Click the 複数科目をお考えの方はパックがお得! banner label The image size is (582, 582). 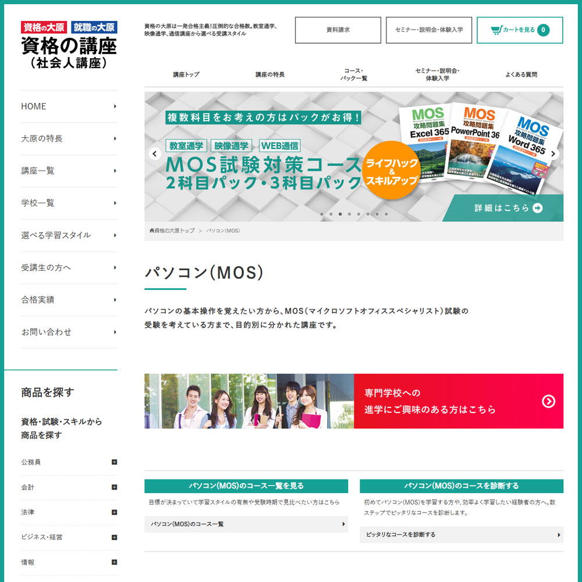pos(264,118)
